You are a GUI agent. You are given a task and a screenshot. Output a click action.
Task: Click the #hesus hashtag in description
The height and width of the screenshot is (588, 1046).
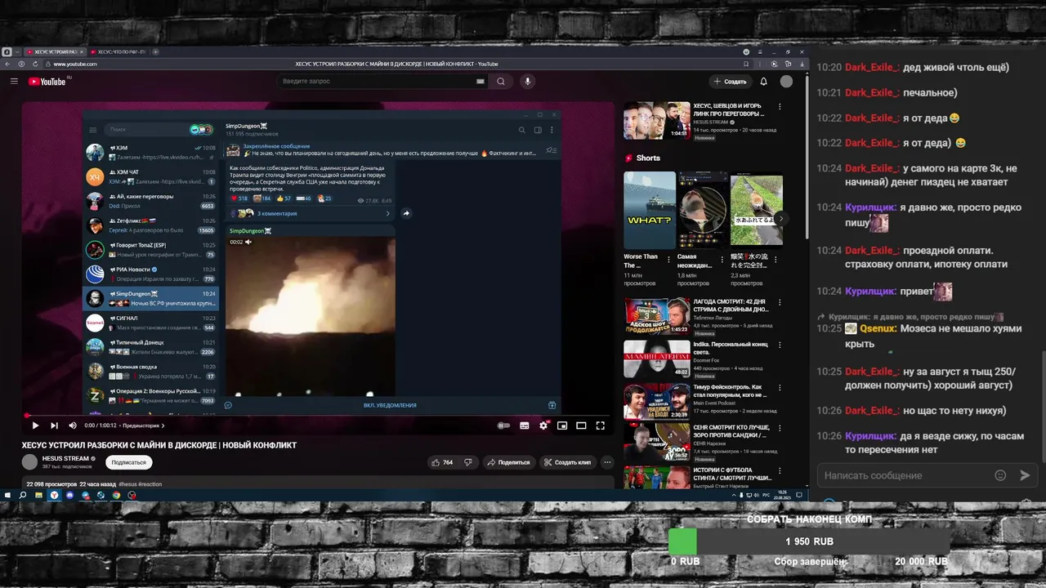click(127, 484)
